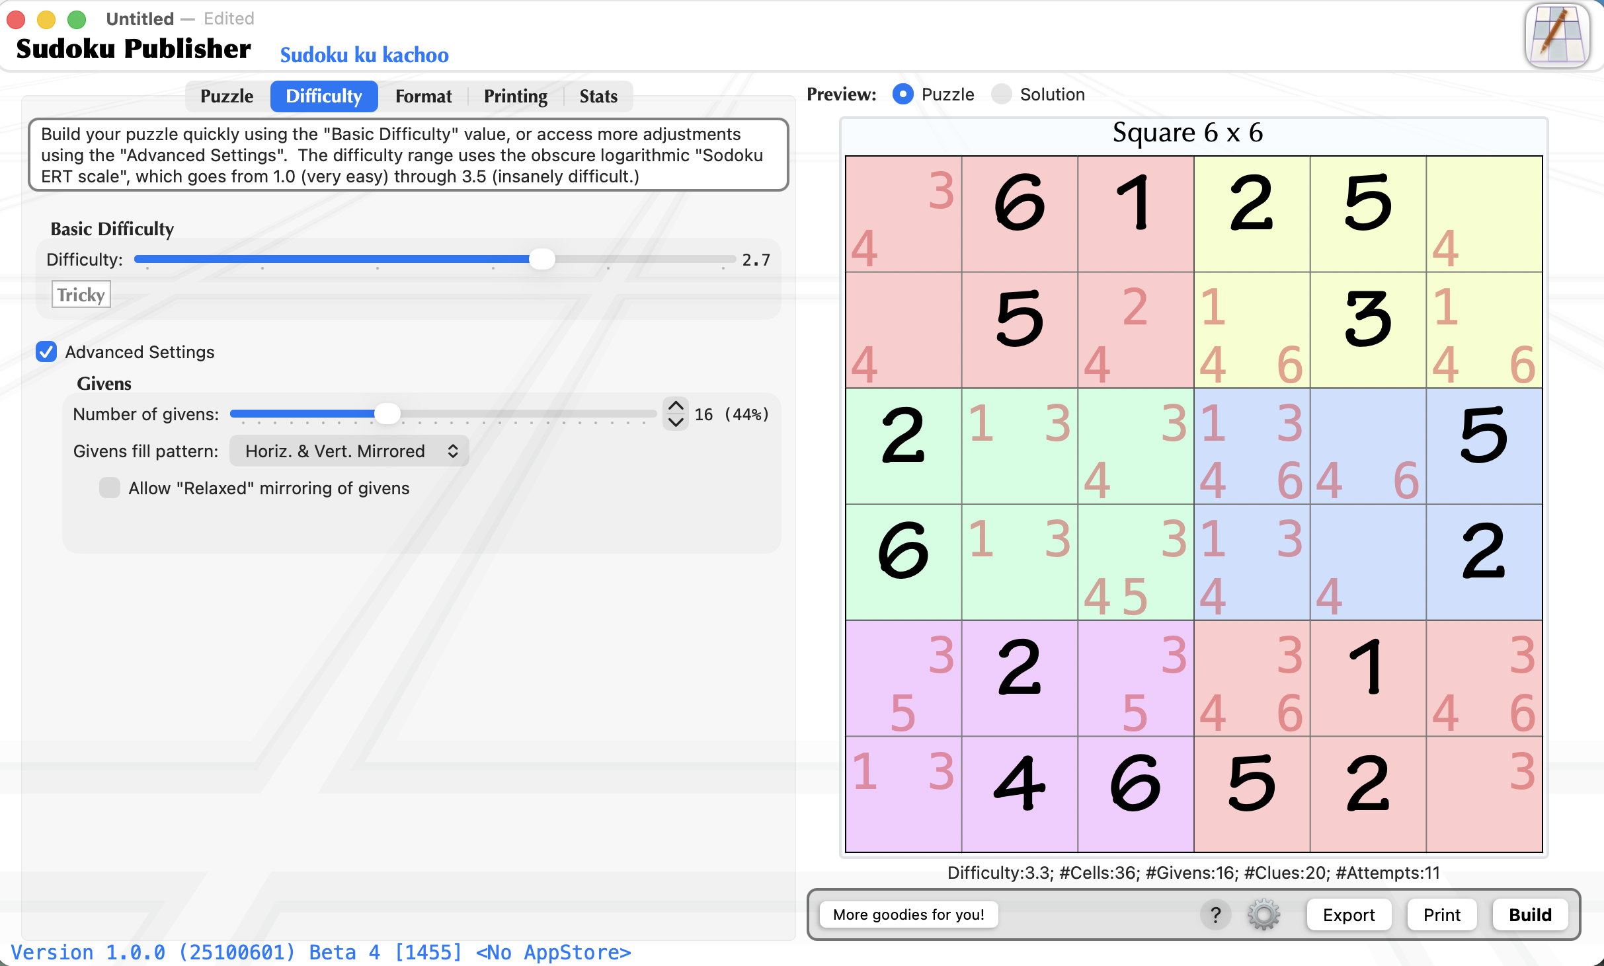The image size is (1604, 966).
Task: Click the green fullscreen window button
Action: (x=77, y=19)
